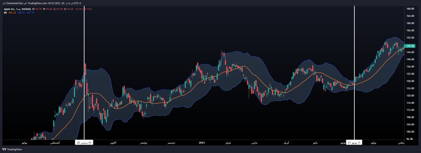Click the 156.00 price axis label
This screenshot has height=153, width=421.
(x=411, y=31)
